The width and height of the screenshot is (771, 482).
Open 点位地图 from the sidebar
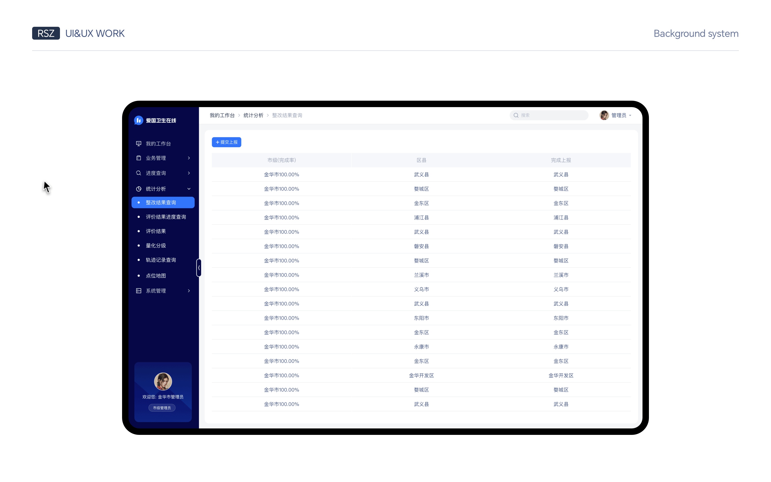pyautogui.click(x=156, y=276)
